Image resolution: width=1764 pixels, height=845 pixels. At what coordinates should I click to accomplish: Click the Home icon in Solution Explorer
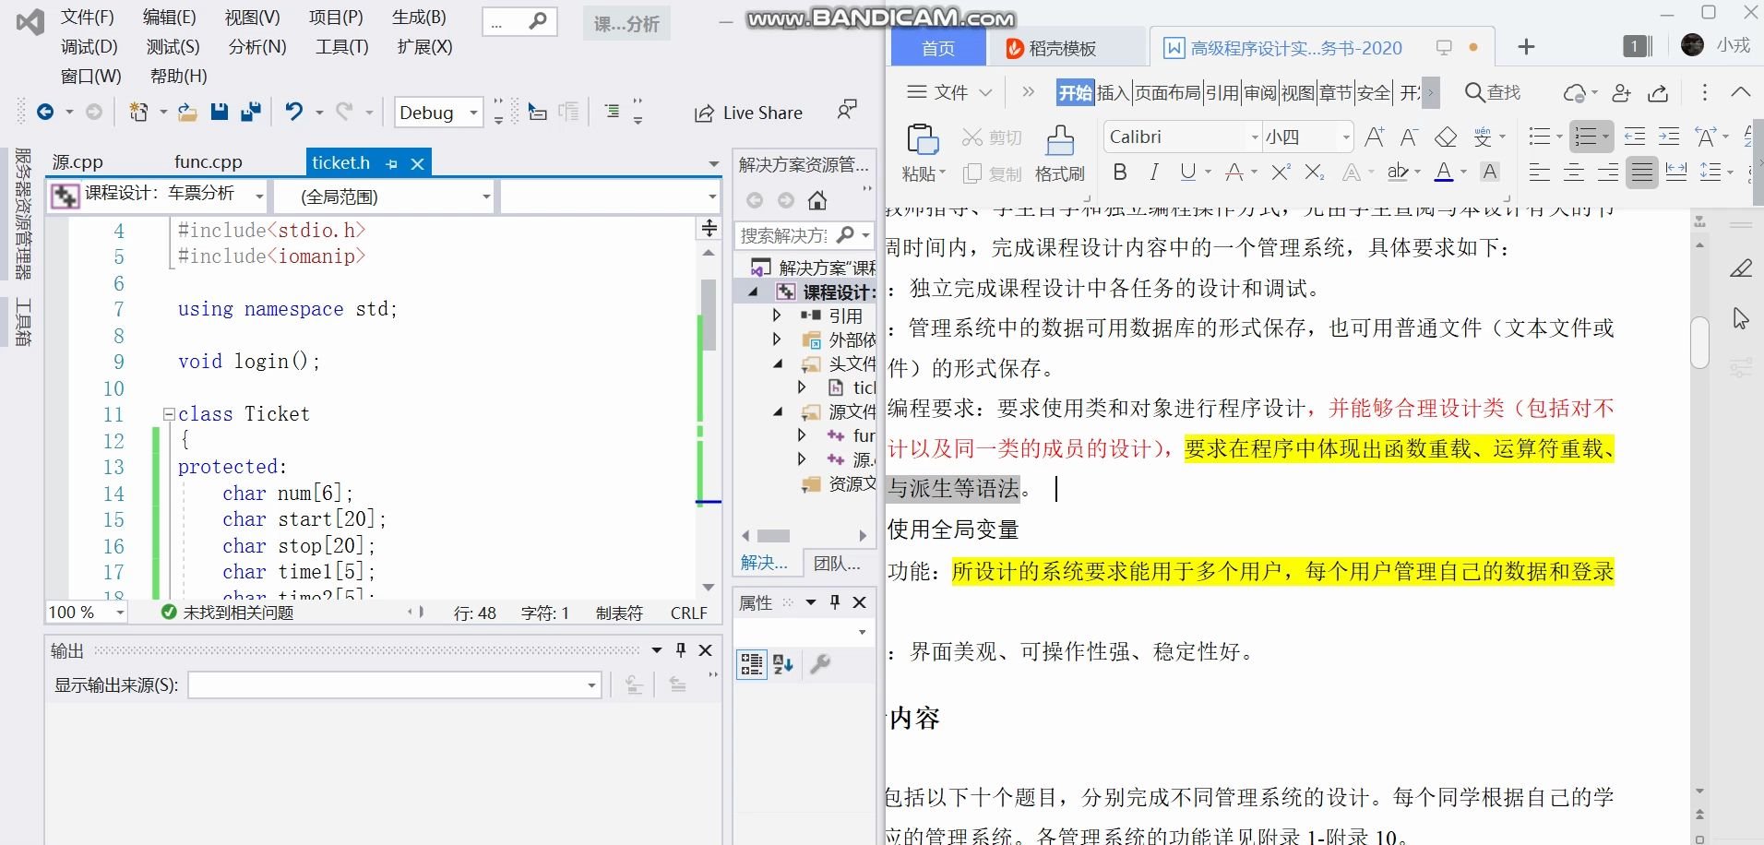click(817, 200)
